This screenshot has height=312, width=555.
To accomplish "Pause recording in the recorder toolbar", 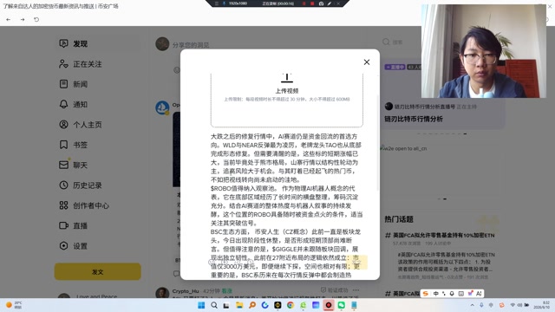I will (304, 3).
